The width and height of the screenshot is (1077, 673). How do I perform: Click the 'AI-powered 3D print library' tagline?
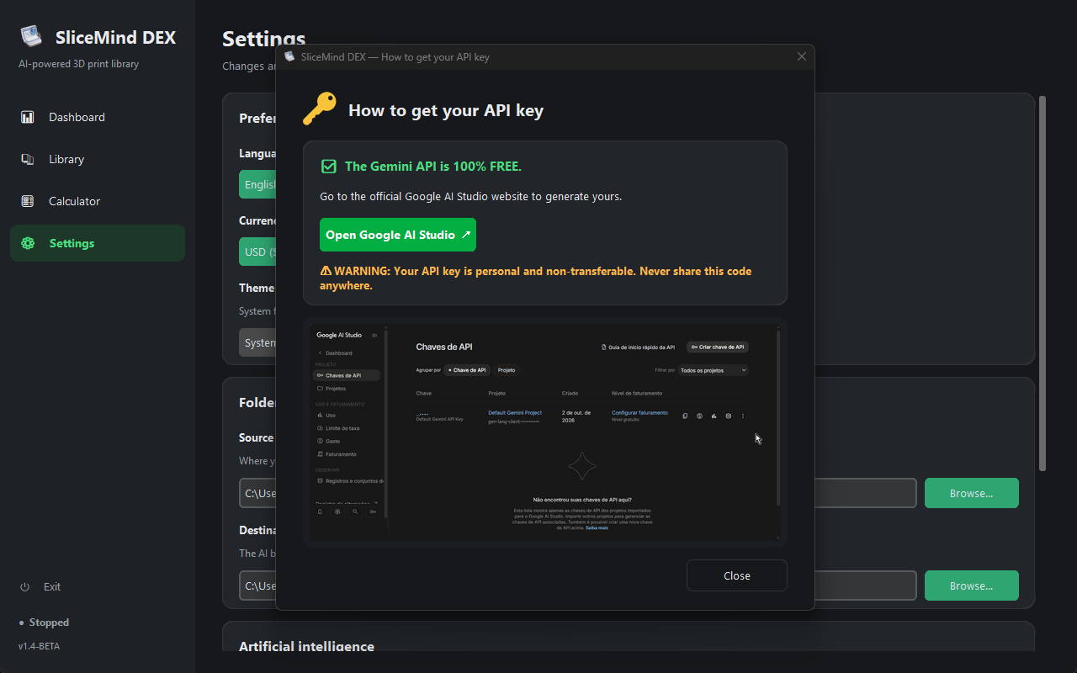coord(79,64)
